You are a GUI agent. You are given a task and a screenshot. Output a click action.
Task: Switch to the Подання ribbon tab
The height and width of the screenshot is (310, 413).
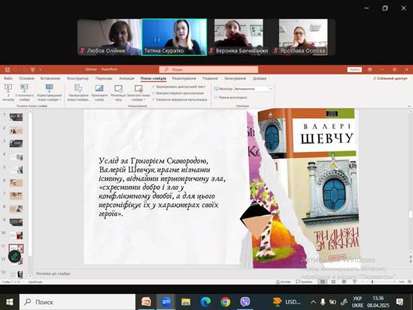click(x=210, y=78)
